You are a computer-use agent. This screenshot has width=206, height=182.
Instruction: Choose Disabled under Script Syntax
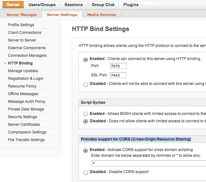click(85, 121)
